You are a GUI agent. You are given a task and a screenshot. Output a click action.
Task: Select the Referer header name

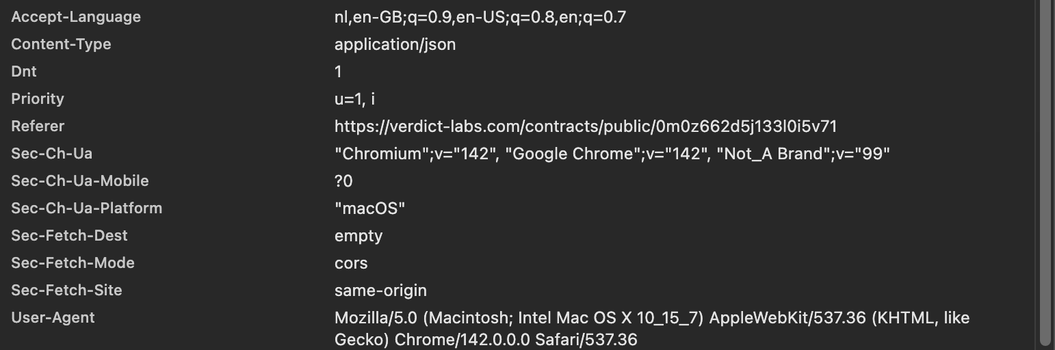38,126
